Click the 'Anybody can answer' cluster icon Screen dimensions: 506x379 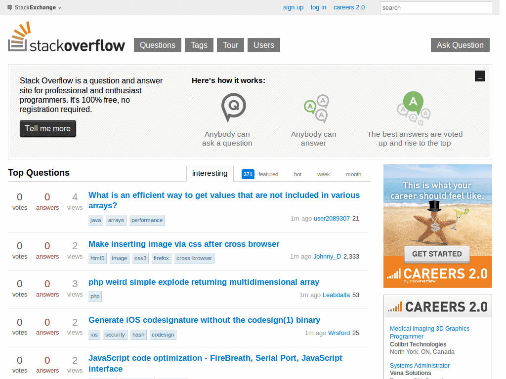[x=316, y=108]
